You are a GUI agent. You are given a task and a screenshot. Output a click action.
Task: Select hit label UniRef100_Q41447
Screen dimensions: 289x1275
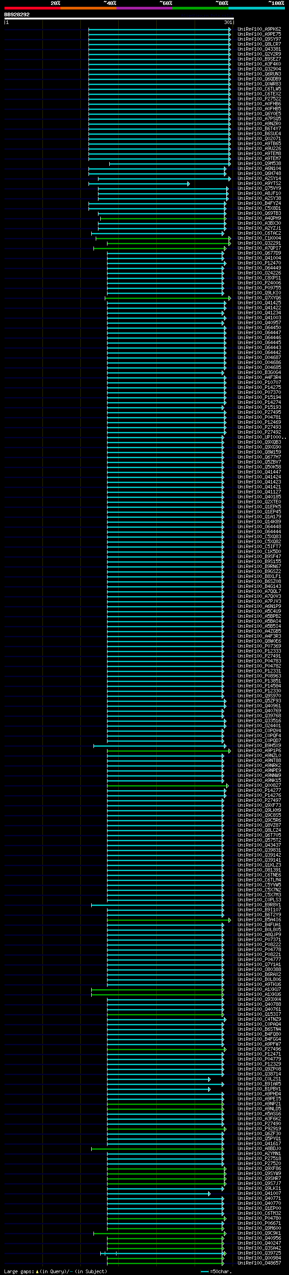coord(259,472)
